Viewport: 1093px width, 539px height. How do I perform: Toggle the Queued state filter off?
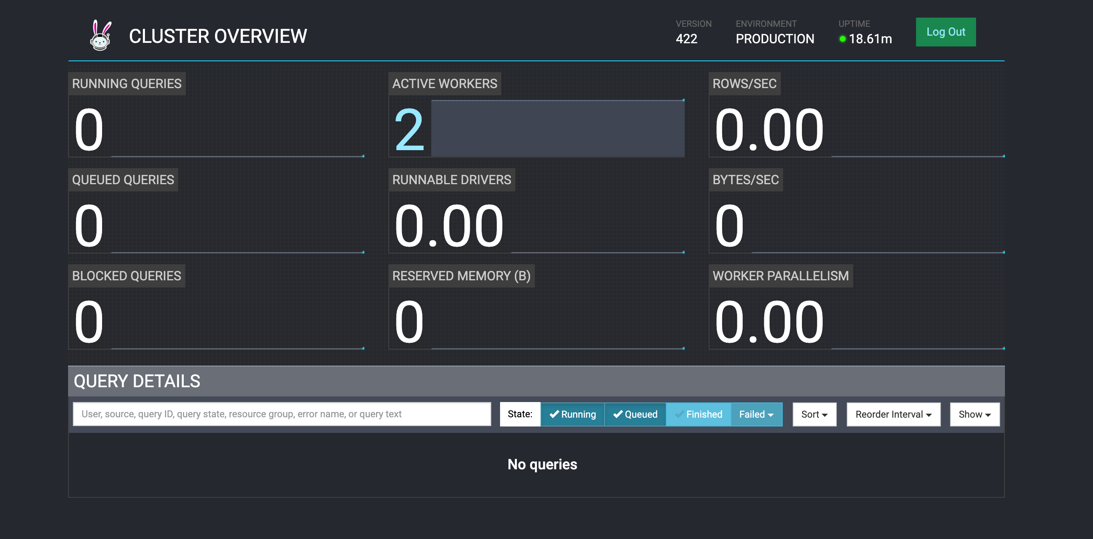tap(635, 414)
